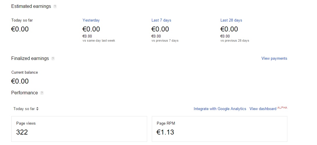Open View dashboard link
Screen dimensions: 317x145
pos(263,109)
